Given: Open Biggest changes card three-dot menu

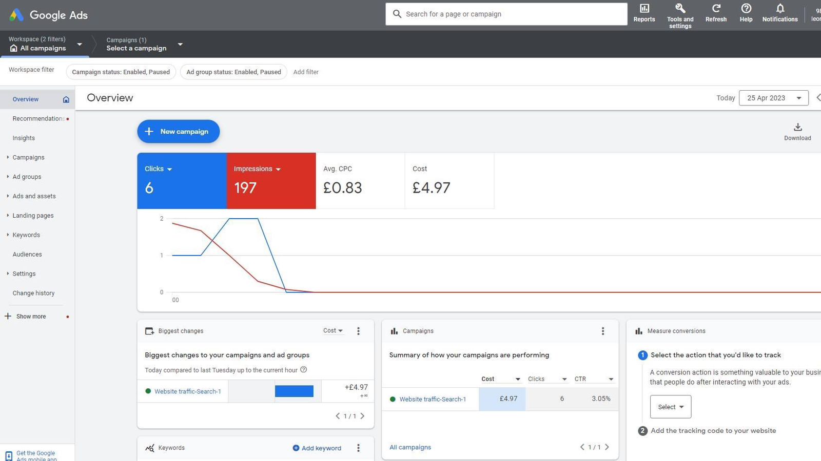Looking at the screenshot, I should point(358,331).
